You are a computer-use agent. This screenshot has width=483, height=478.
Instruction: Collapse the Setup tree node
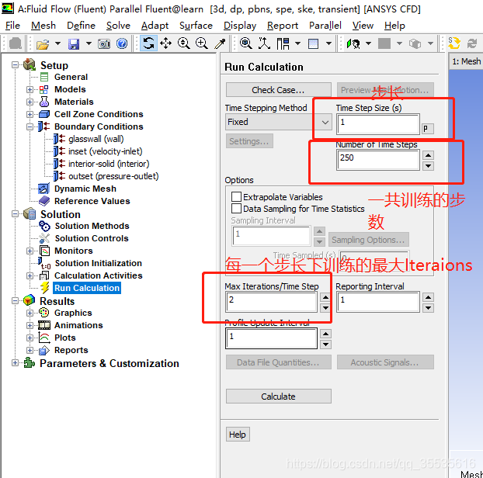(15, 65)
